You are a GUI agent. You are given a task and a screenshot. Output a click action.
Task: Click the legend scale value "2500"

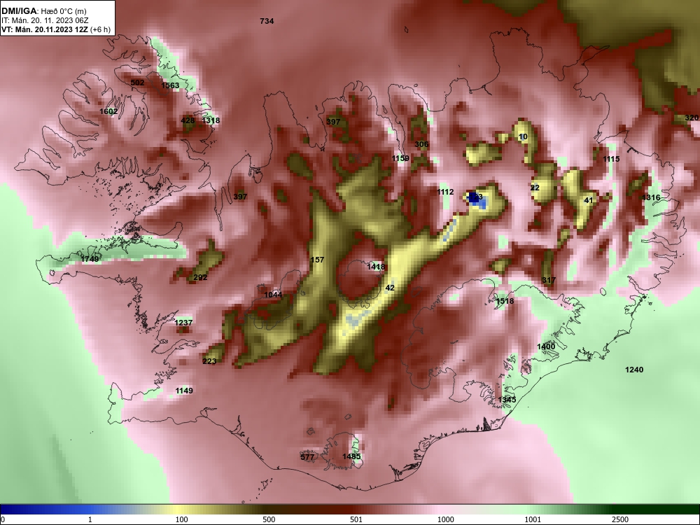(x=620, y=519)
